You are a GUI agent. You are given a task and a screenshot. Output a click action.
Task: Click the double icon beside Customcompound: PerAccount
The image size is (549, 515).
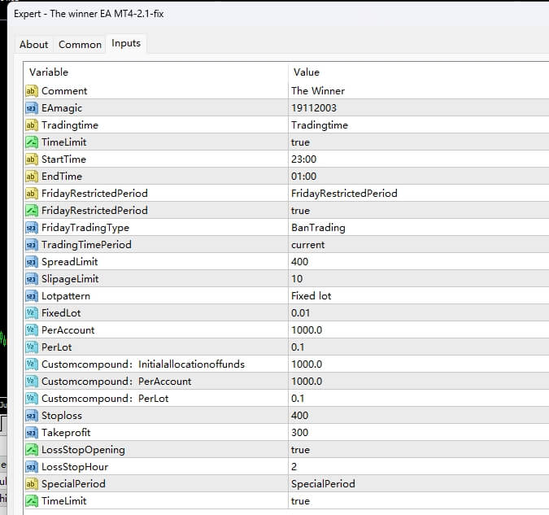tap(32, 382)
